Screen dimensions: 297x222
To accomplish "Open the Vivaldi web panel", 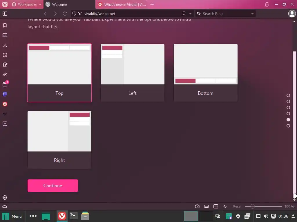I will [x=5, y=104].
